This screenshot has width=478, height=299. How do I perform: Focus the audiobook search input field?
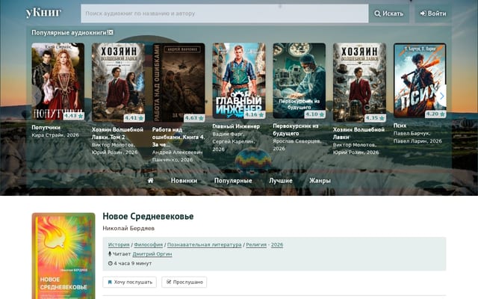[224, 13]
